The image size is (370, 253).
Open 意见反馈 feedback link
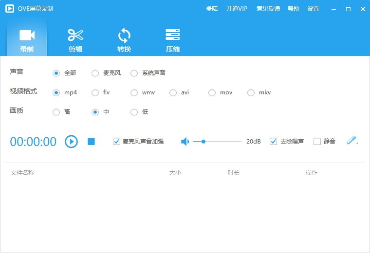(x=268, y=9)
